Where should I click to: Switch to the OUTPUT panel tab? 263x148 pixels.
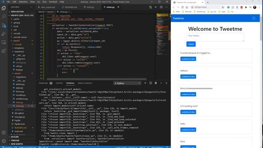coord(59,83)
